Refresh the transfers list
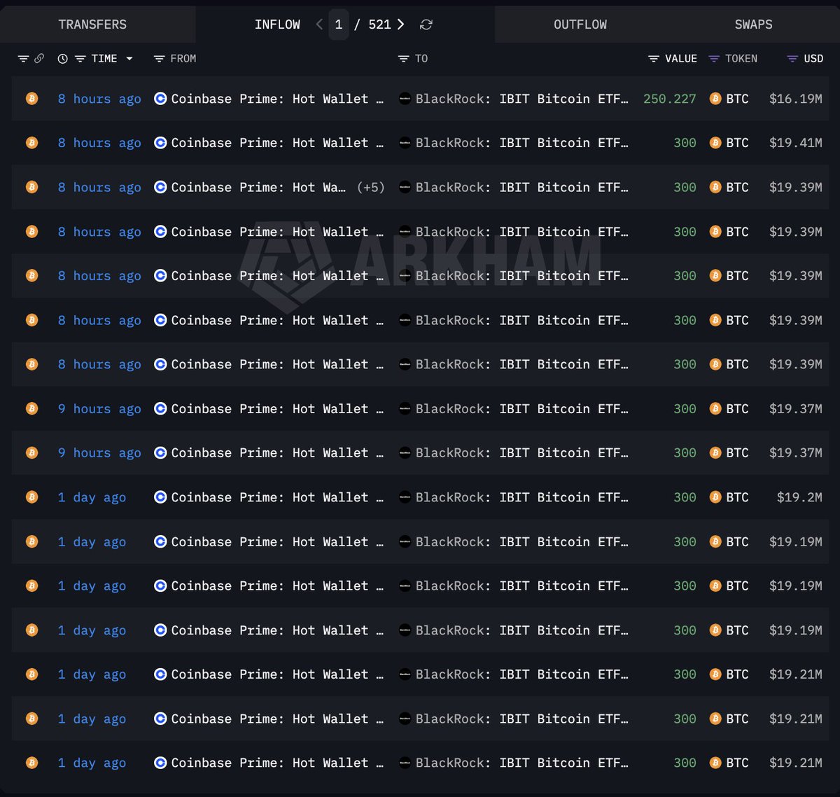The height and width of the screenshot is (797, 840). tap(426, 25)
